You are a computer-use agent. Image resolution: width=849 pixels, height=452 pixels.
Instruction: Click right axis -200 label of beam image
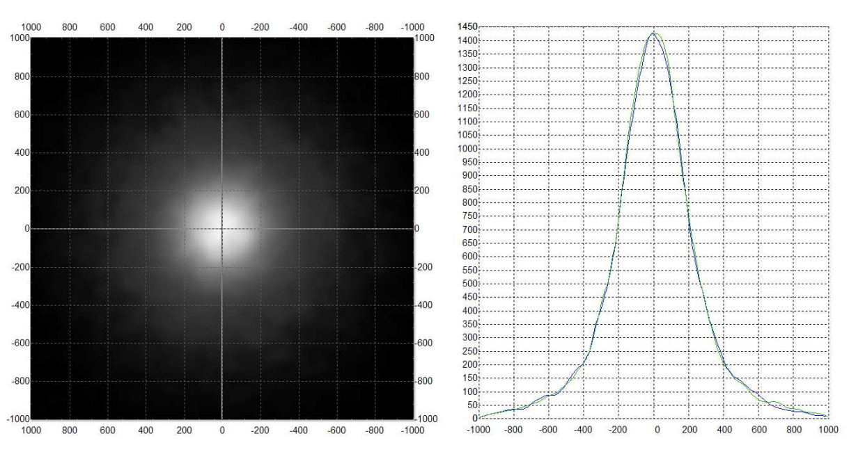[x=425, y=267]
